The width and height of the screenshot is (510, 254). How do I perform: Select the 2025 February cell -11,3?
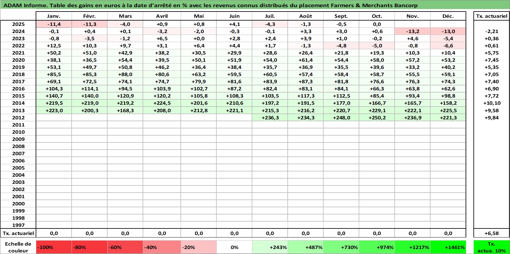[89, 24]
